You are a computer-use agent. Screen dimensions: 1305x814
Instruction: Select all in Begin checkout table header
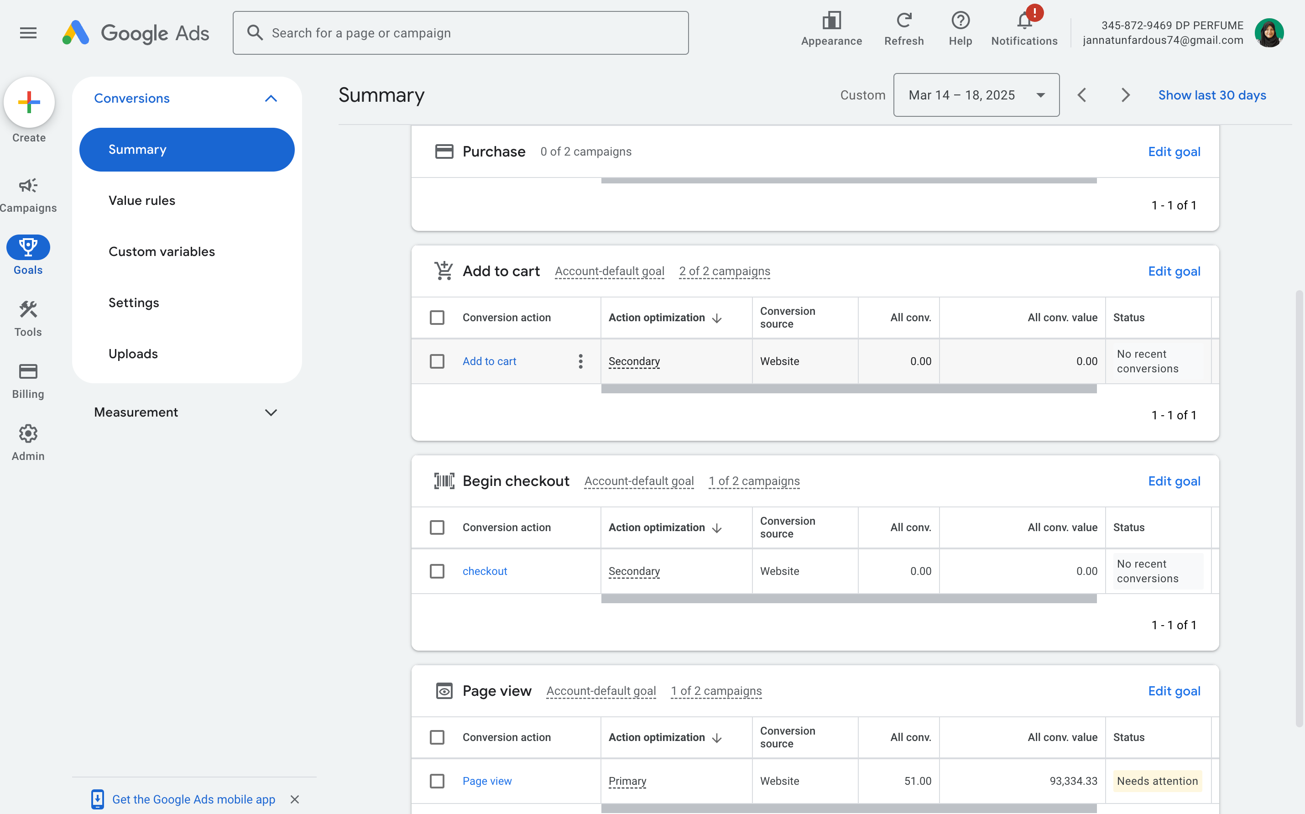point(437,527)
